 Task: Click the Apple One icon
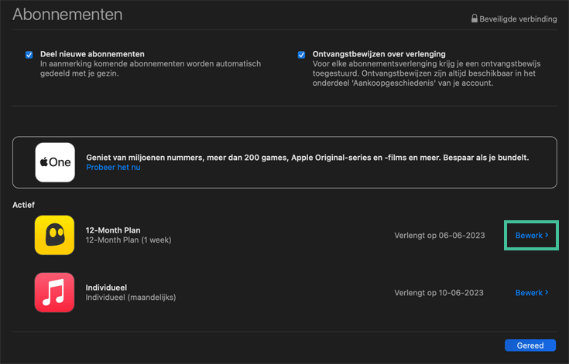tap(55, 162)
